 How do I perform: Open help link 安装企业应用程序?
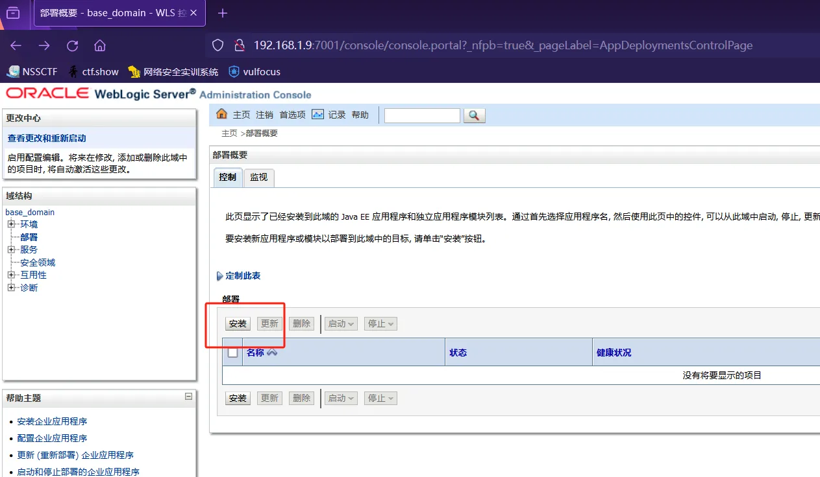point(52,421)
